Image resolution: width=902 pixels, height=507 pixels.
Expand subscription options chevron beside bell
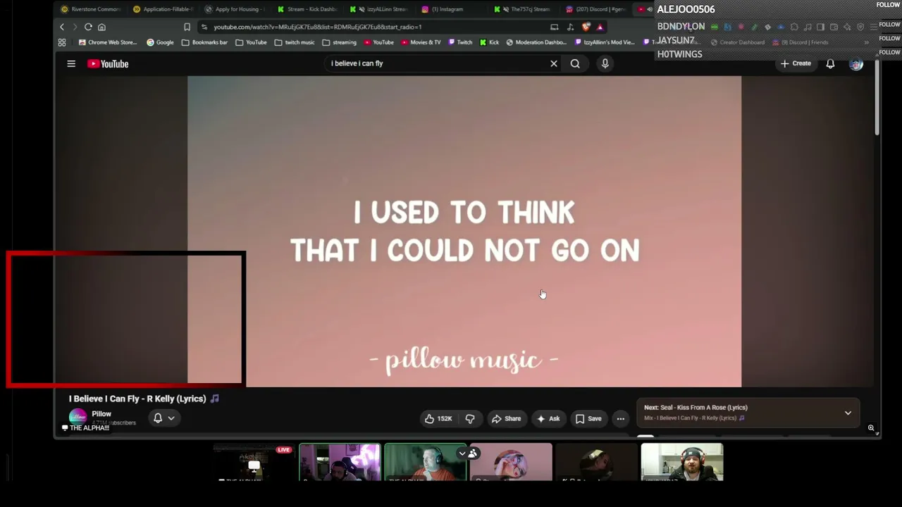[x=171, y=418]
